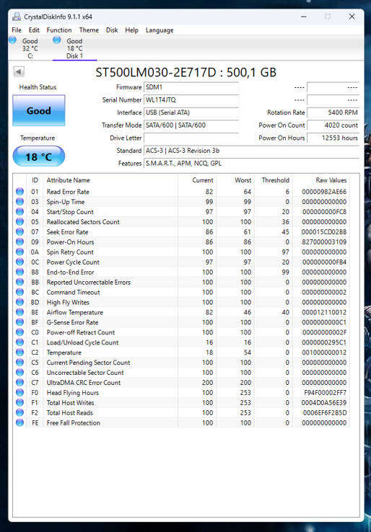Click status orb for Reallocated Sectors Count

[19, 221]
